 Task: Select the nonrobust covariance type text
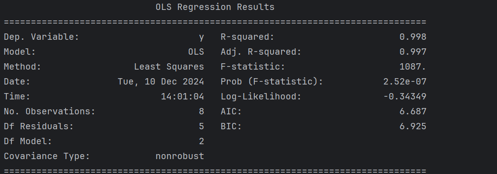180,156
